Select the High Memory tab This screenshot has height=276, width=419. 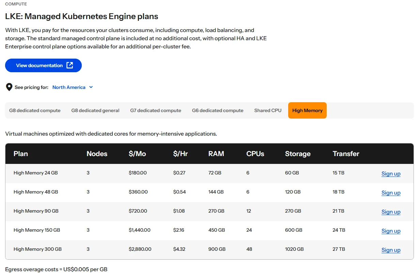pos(307,110)
